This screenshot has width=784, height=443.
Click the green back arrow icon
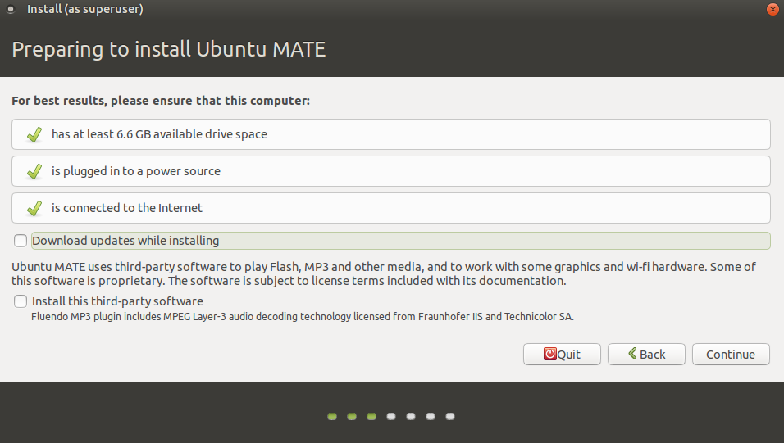[632, 354]
